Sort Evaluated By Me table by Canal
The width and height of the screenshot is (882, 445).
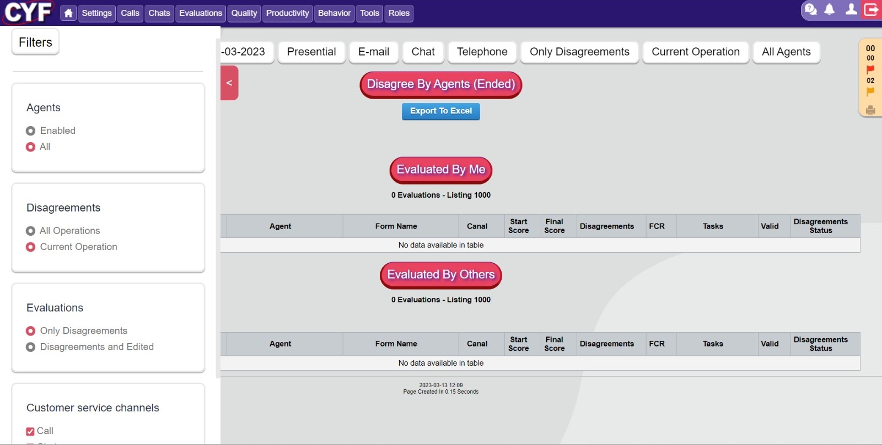tap(482, 226)
